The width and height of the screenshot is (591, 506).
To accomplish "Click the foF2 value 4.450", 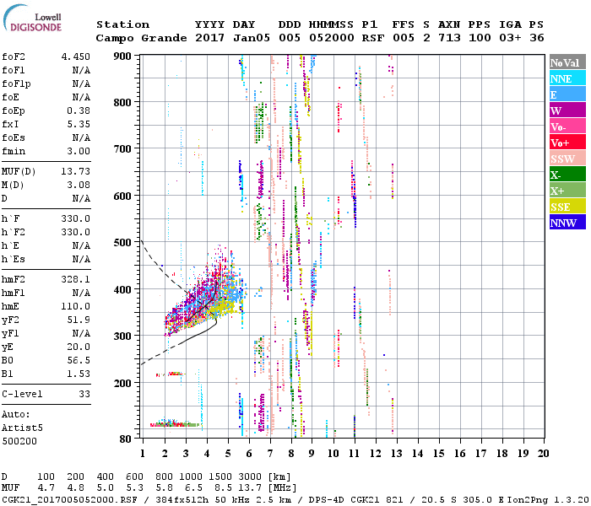I will [75, 57].
